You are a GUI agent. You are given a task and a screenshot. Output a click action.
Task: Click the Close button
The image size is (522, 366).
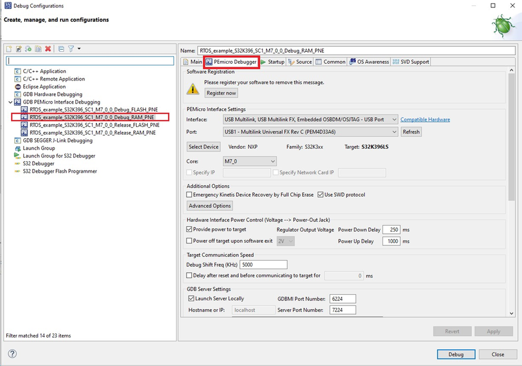[497, 354]
